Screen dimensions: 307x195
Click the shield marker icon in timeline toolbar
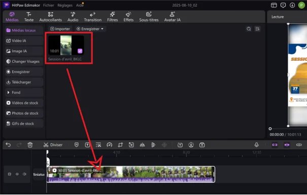[x=77, y=145]
